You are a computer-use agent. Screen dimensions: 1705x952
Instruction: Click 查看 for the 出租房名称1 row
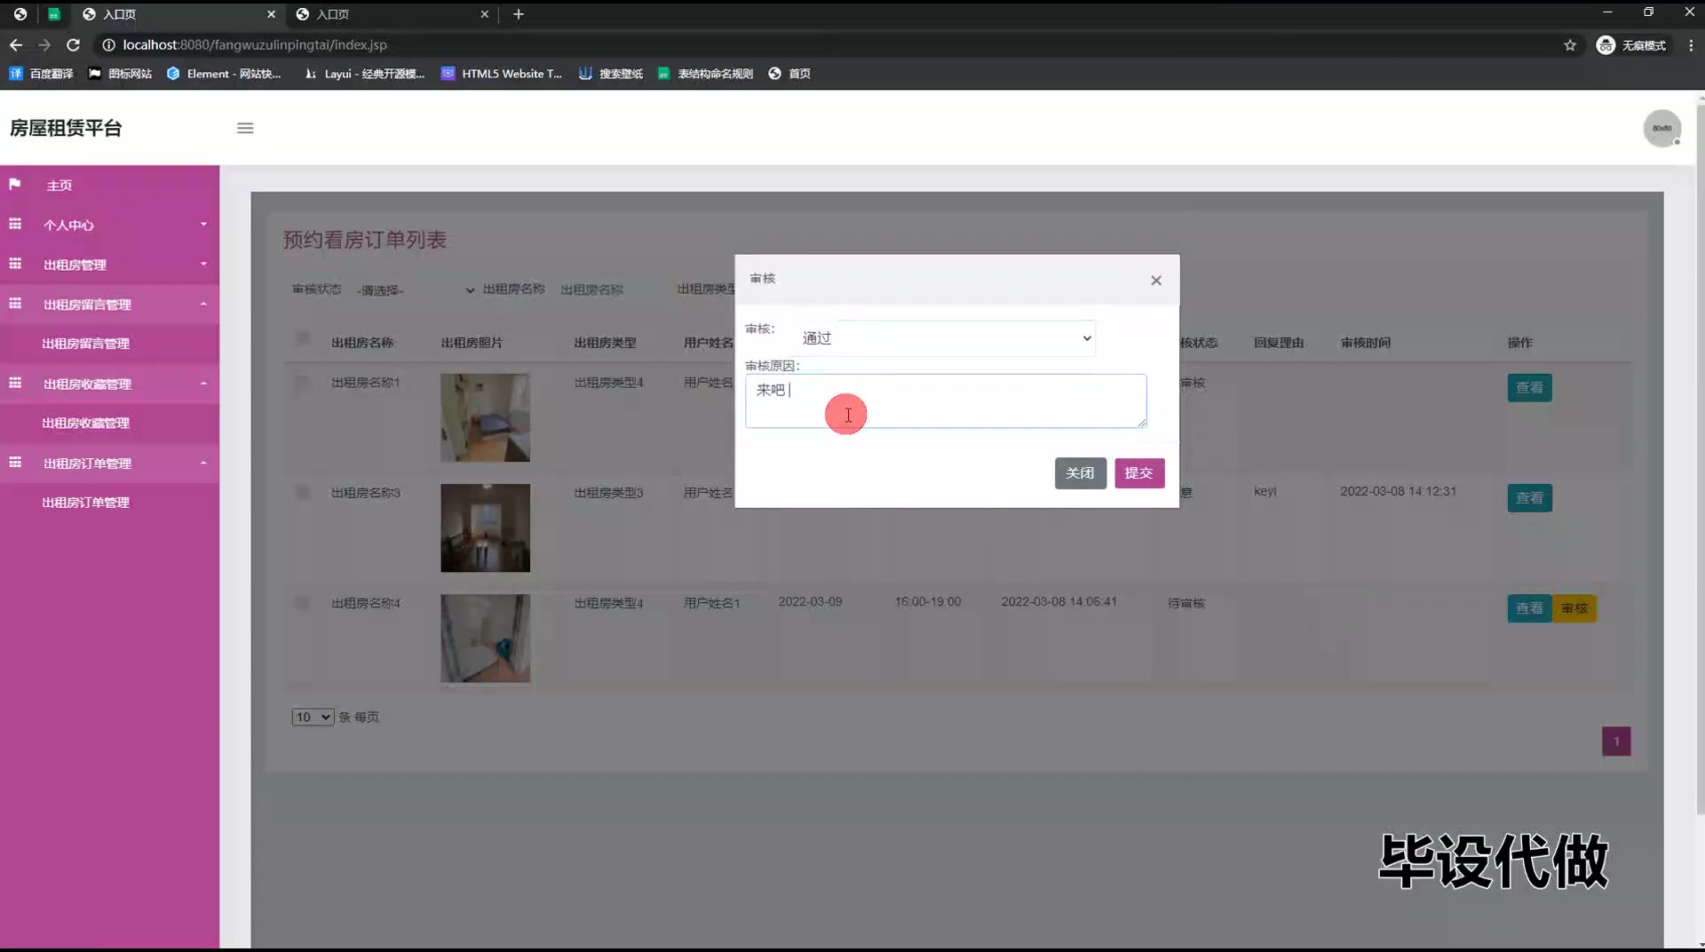[x=1529, y=388]
